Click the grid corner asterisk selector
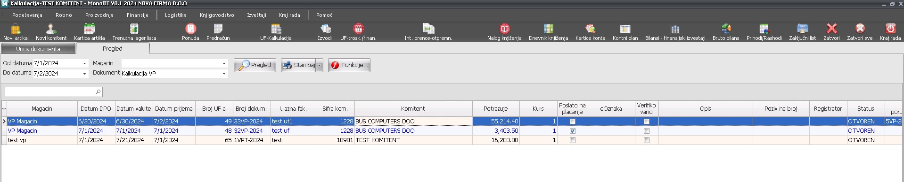The width and height of the screenshot is (904, 182). (4, 109)
